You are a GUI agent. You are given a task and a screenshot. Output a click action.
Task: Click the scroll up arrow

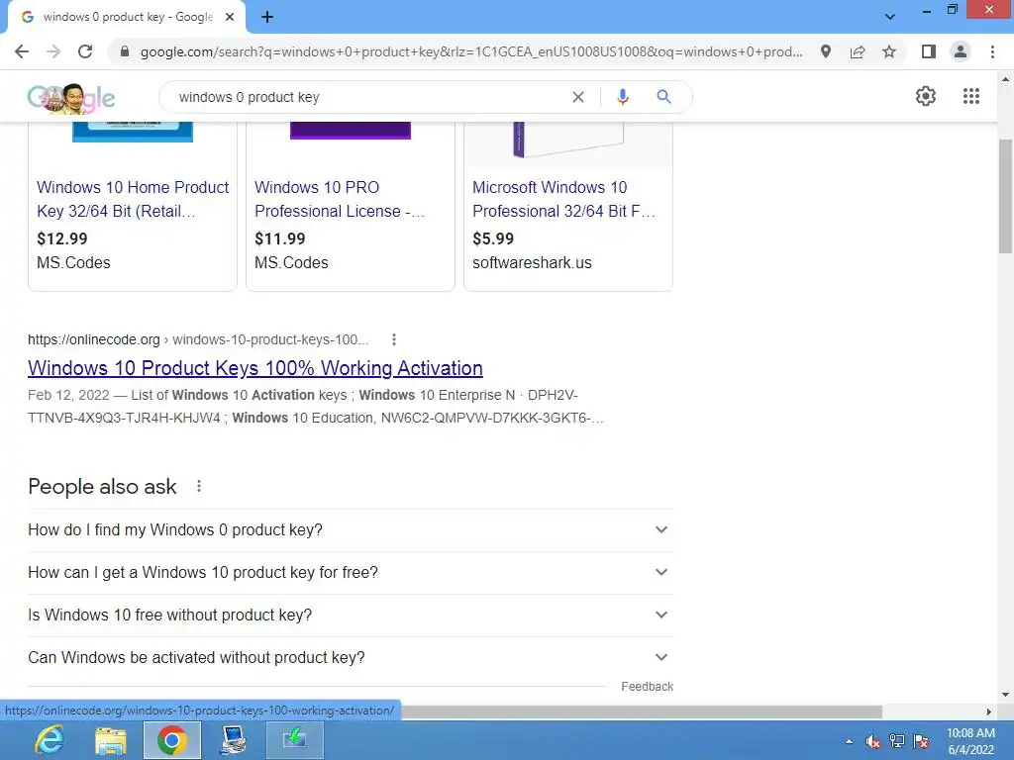[x=1005, y=79]
